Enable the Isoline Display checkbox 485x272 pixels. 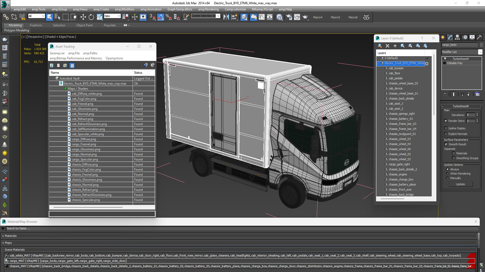tap(446, 128)
